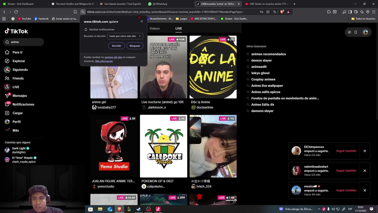Open Todos los favoritos folder
The image size is (378, 213).
coord(363,19)
